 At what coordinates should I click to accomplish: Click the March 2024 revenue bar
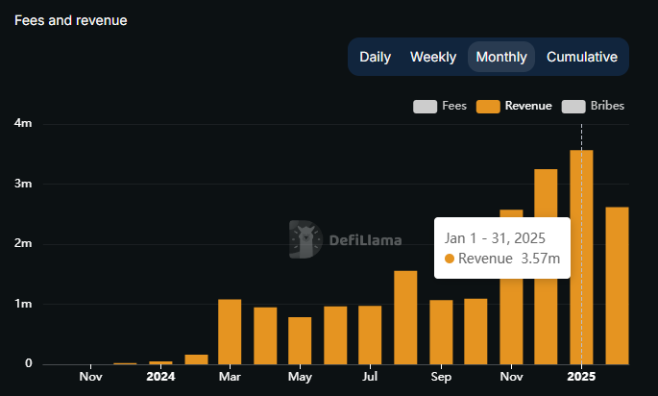tap(230, 332)
